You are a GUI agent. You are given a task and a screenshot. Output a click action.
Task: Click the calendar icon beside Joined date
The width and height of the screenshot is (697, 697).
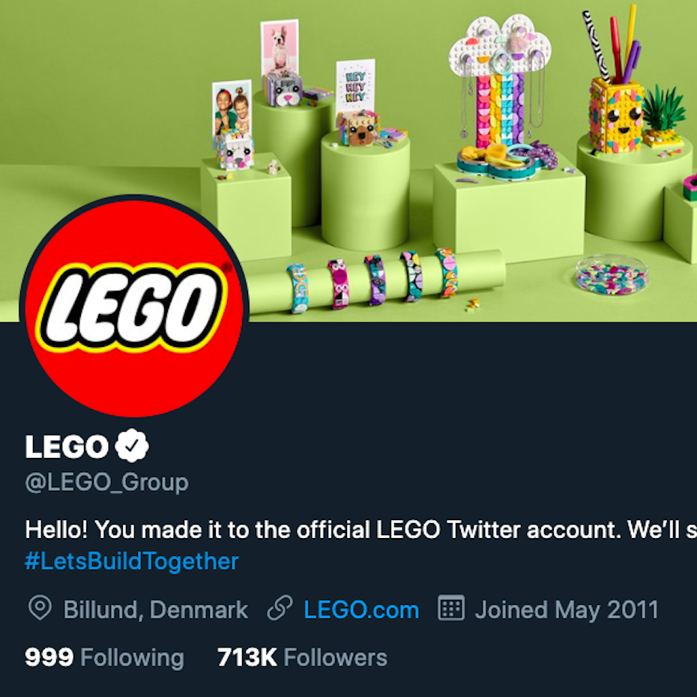451,609
